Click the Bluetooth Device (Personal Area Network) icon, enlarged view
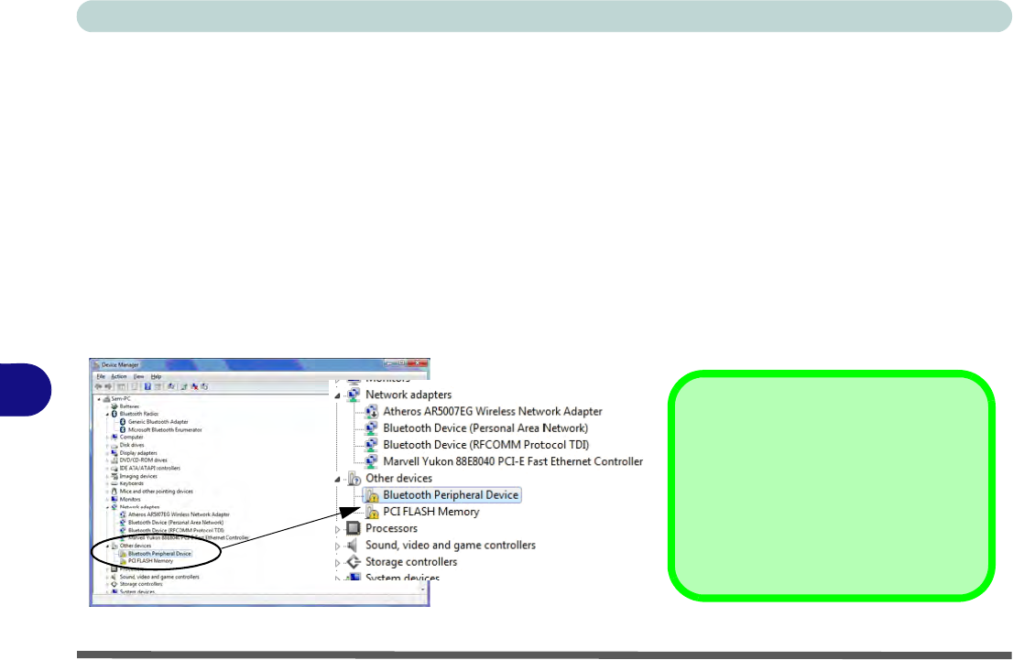 coord(372,428)
